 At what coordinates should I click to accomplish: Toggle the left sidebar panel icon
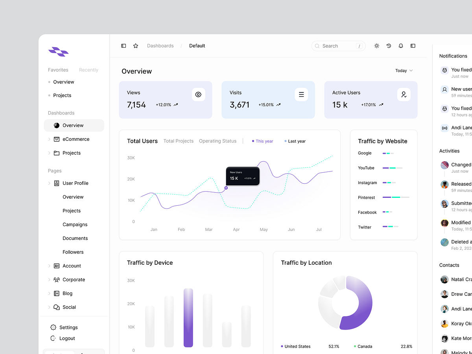124,46
